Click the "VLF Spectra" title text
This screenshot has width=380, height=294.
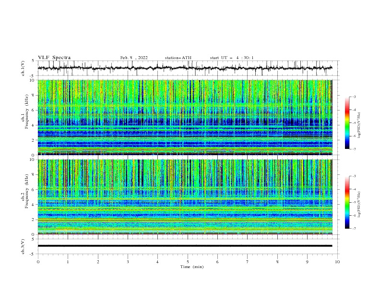click(54, 58)
